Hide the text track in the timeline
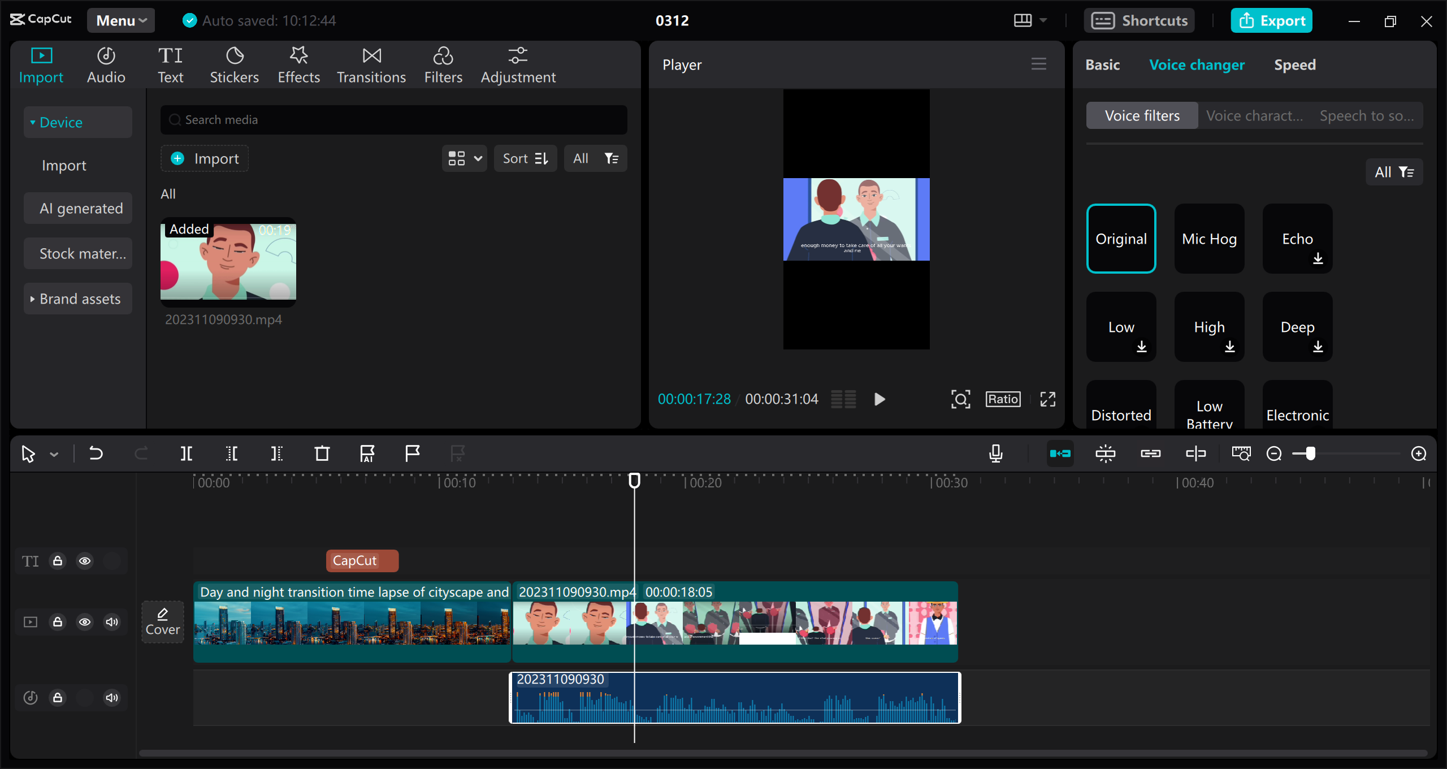 click(85, 561)
